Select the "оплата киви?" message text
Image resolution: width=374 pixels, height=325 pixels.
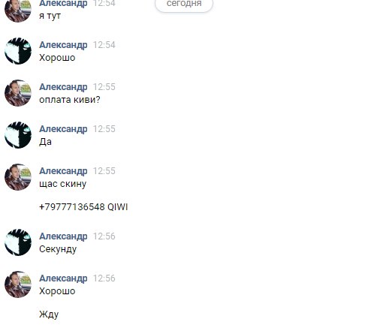(70, 100)
